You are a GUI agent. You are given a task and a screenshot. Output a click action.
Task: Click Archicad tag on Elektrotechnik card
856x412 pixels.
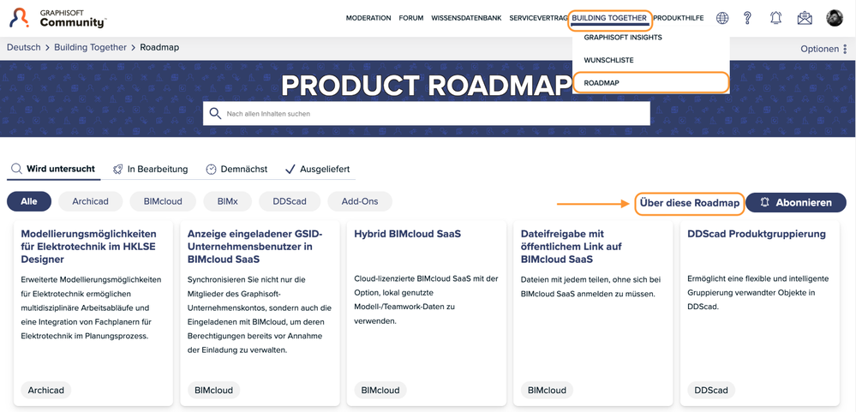click(46, 391)
